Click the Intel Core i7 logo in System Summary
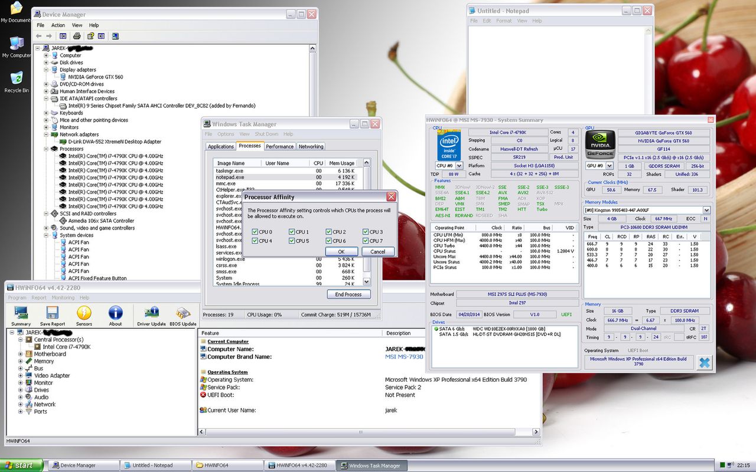 click(x=449, y=145)
